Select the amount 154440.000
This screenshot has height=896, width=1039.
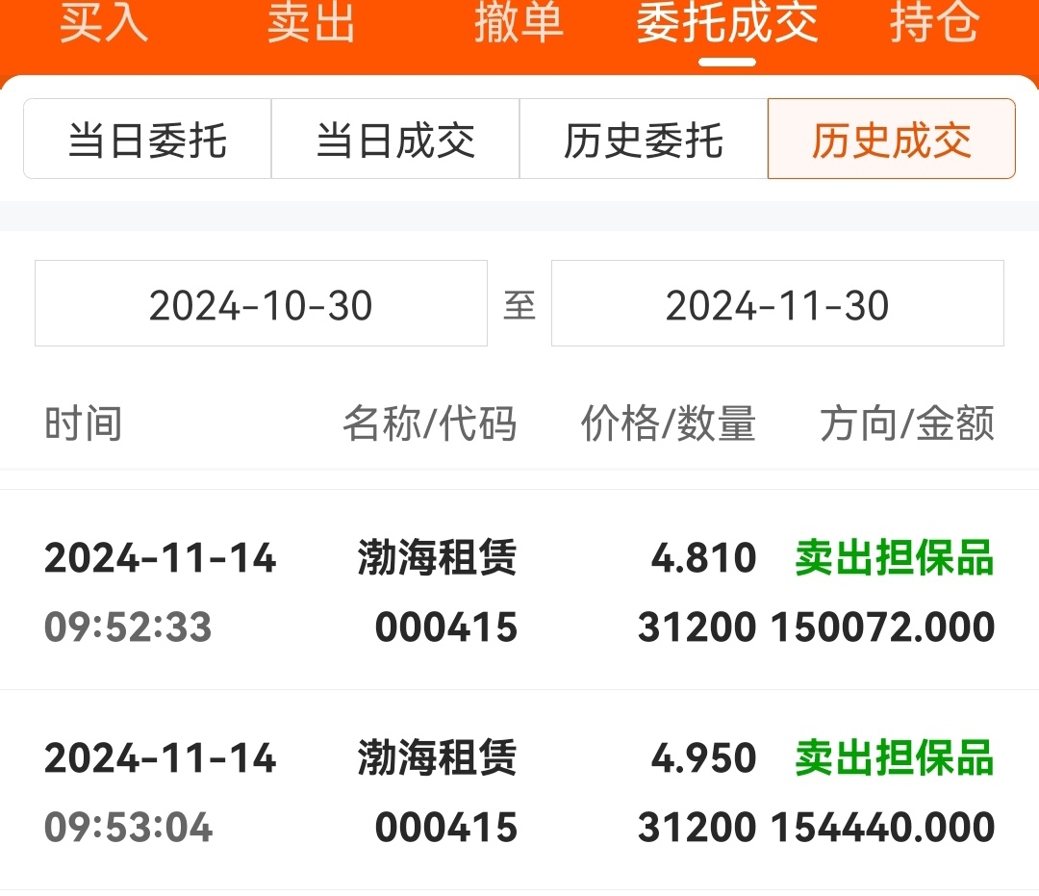[x=882, y=827]
